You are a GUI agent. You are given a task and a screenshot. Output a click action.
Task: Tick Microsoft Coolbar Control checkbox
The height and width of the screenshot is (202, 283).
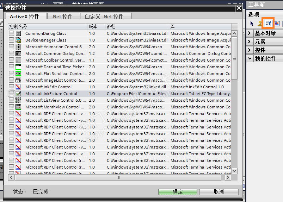pos(11,60)
